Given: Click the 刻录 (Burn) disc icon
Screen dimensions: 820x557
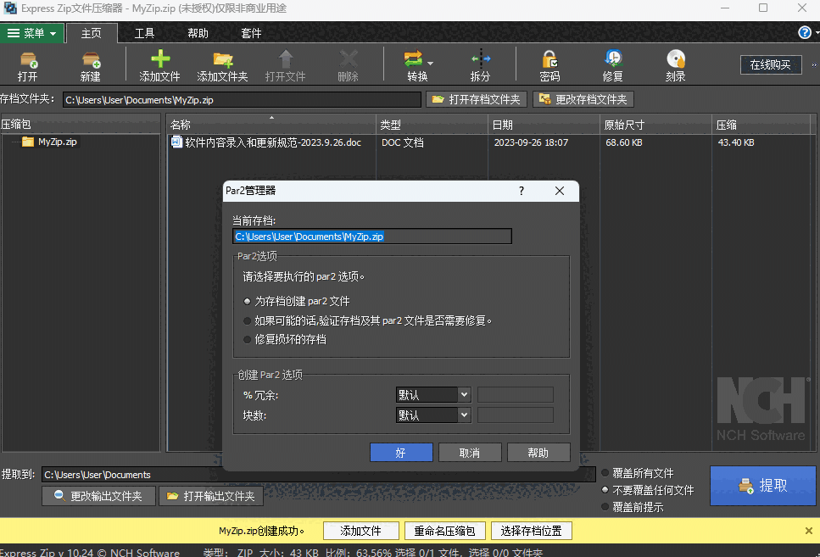Looking at the screenshot, I should pos(675,61).
